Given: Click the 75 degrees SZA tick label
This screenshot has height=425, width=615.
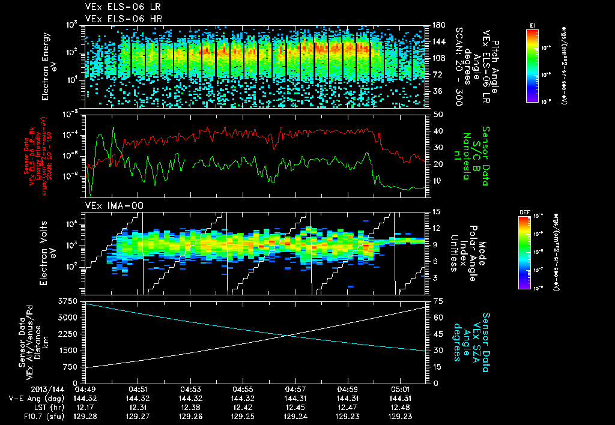Looking at the screenshot, I should (x=437, y=301).
